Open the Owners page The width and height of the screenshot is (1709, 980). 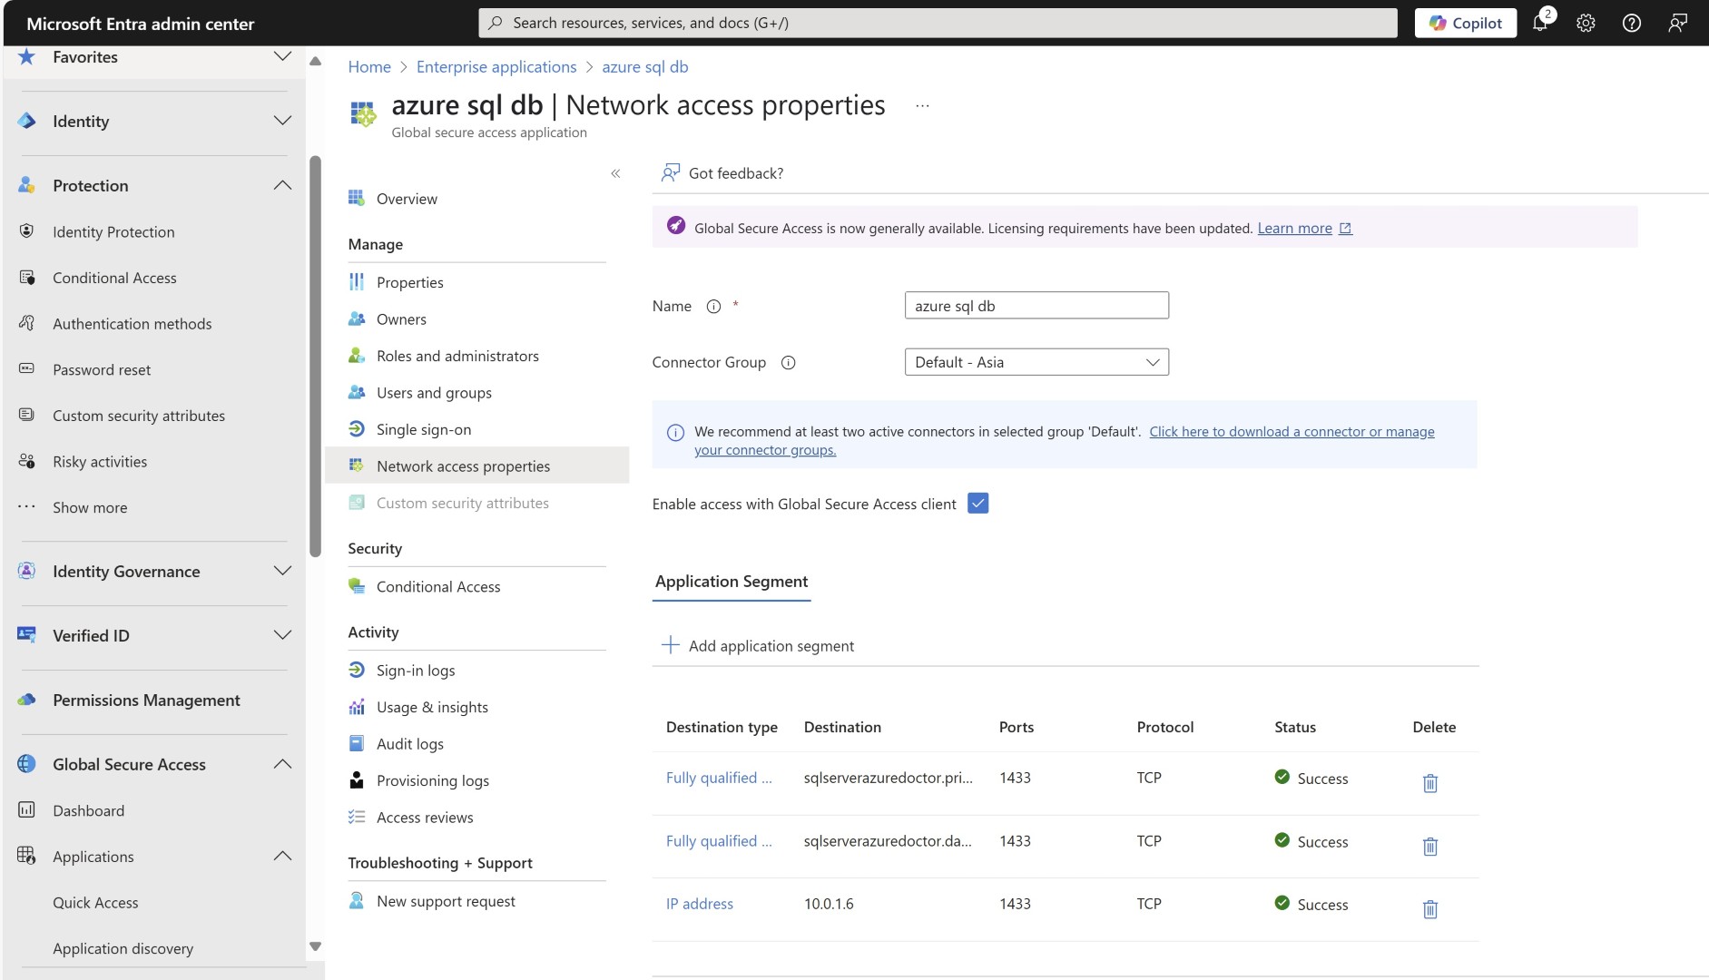401,319
